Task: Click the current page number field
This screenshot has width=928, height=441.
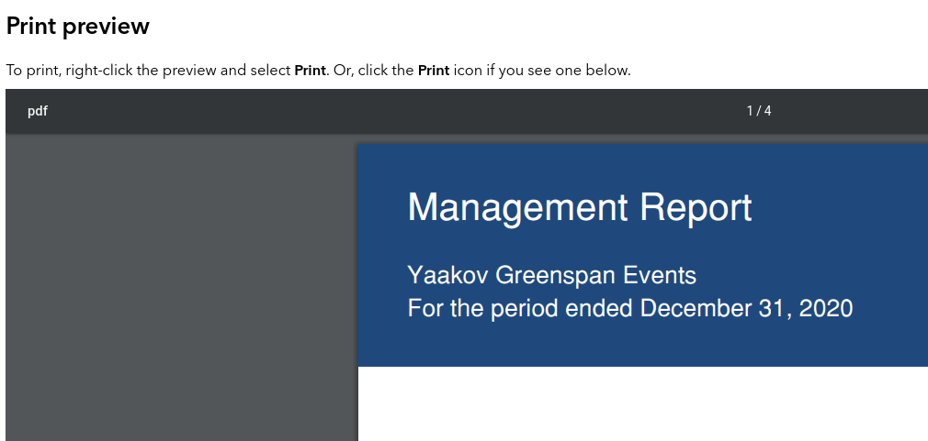Action: coord(750,111)
